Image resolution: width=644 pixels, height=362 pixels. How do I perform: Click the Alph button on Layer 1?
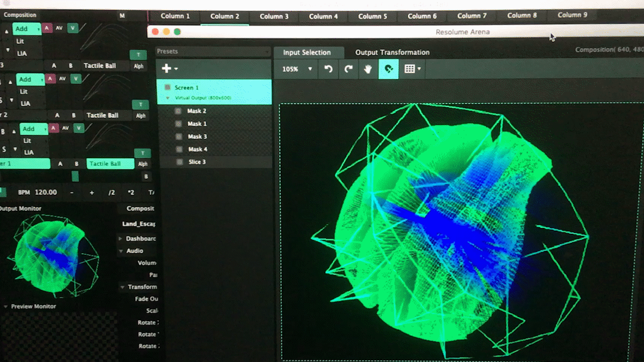point(143,164)
